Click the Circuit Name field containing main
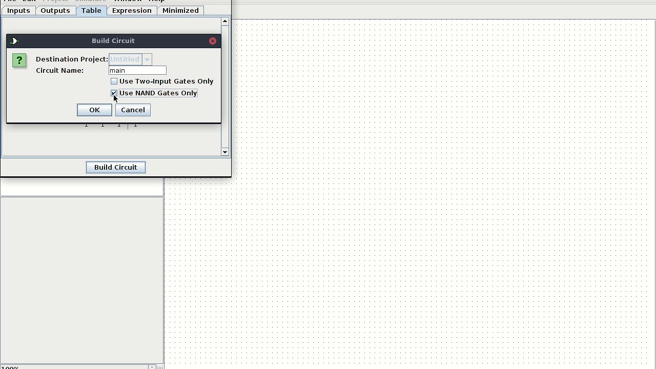Screen dimensions: 656x369 click(x=137, y=70)
